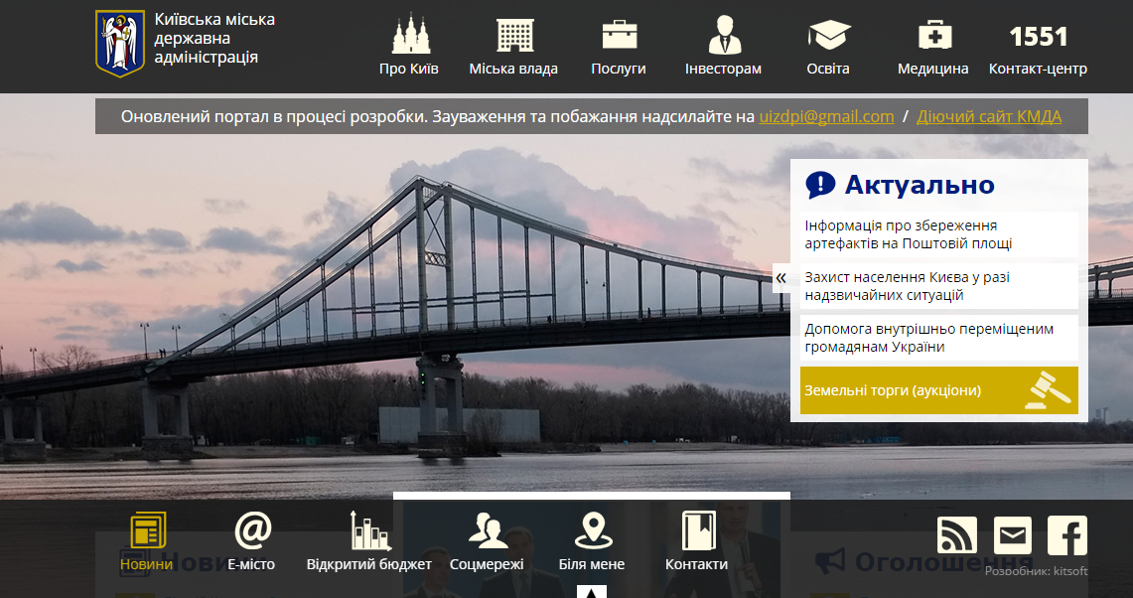Open the Про Київ cathedral icon
This screenshot has height=598, width=1133.
click(x=408, y=35)
